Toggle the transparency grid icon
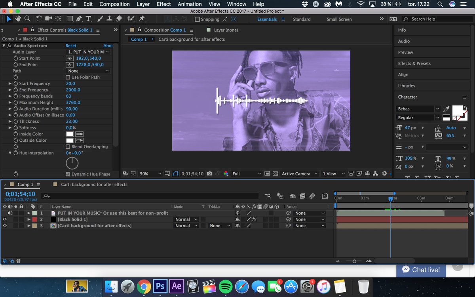This screenshot has height=297, width=475. [275, 173]
